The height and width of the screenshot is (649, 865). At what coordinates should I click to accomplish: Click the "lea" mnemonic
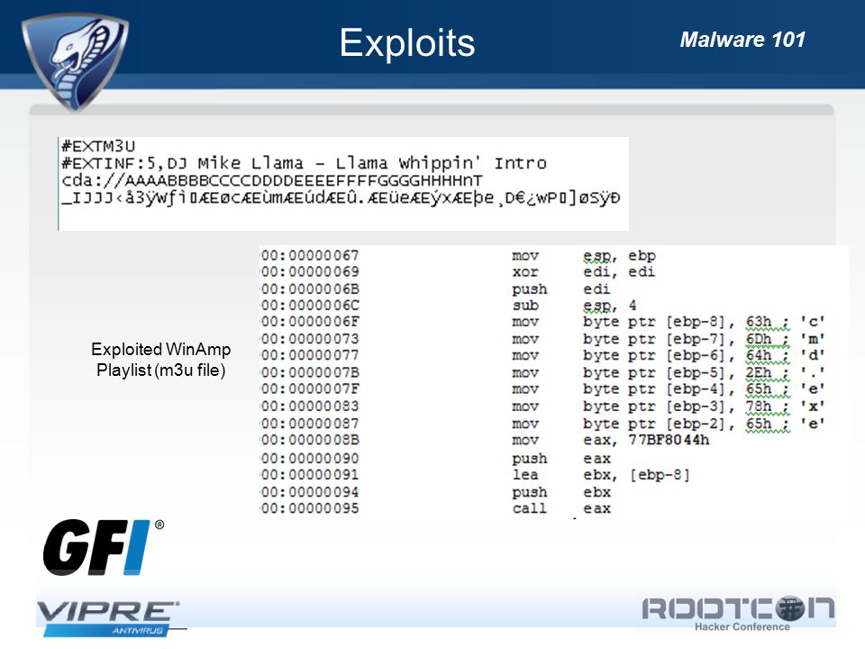(x=525, y=475)
